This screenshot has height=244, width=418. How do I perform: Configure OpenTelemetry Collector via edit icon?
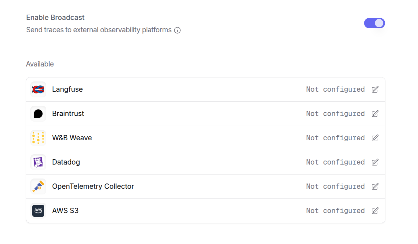coord(375,186)
